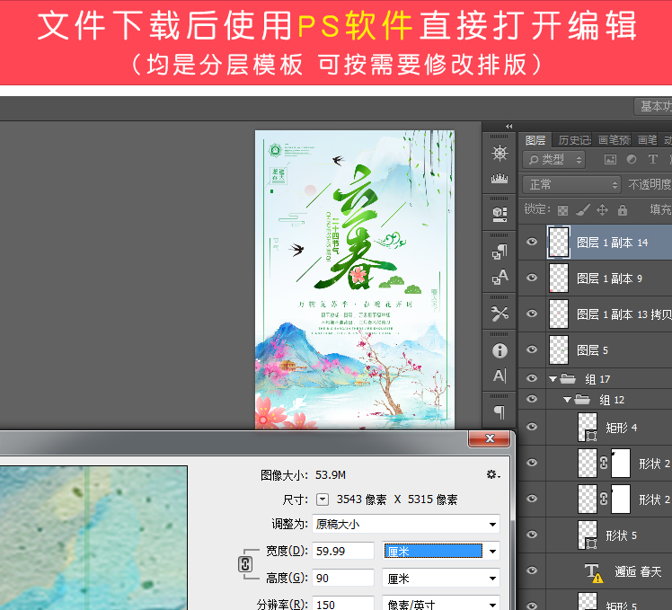The width and height of the screenshot is (672, 610).
Task: Toggle width-height constrain proportions link
Action: pyautogui.click(x=243, y=563)
